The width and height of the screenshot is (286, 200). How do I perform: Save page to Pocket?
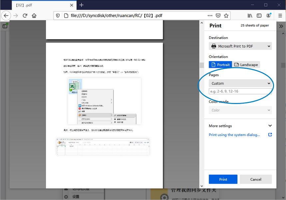click(218, 16)
